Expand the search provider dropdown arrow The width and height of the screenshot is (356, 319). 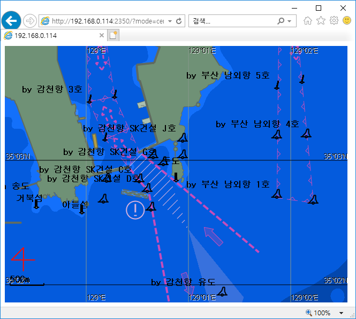point(290,21)
